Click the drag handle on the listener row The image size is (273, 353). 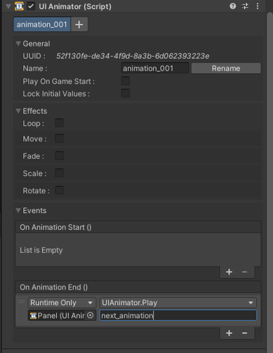[x=21, y=302]
